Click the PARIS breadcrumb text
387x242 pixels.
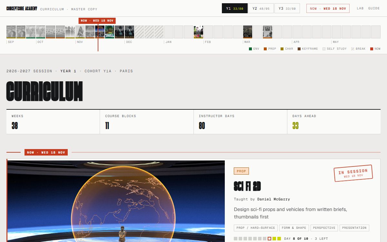tap(126, 71)
